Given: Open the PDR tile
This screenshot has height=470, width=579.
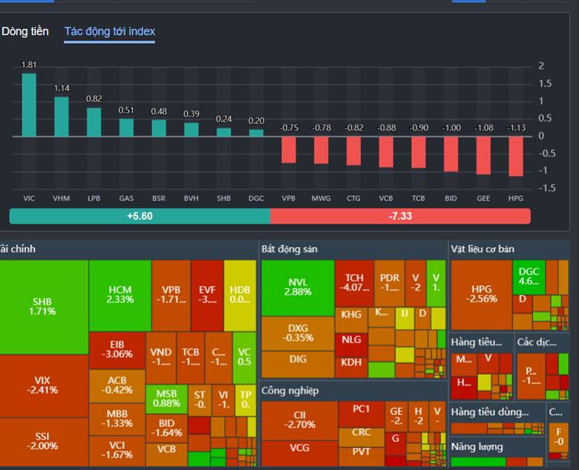Looking at the screenshot, I should point(390,284).
